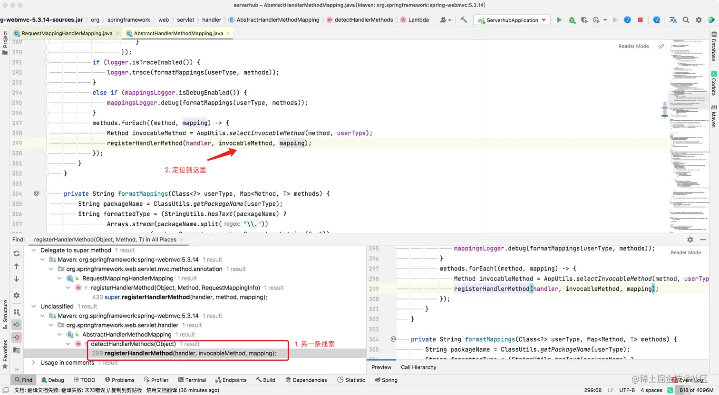Open the Maven tool window on the right
The width and height of the screenshot is (719, 395).
coord(714,116)
